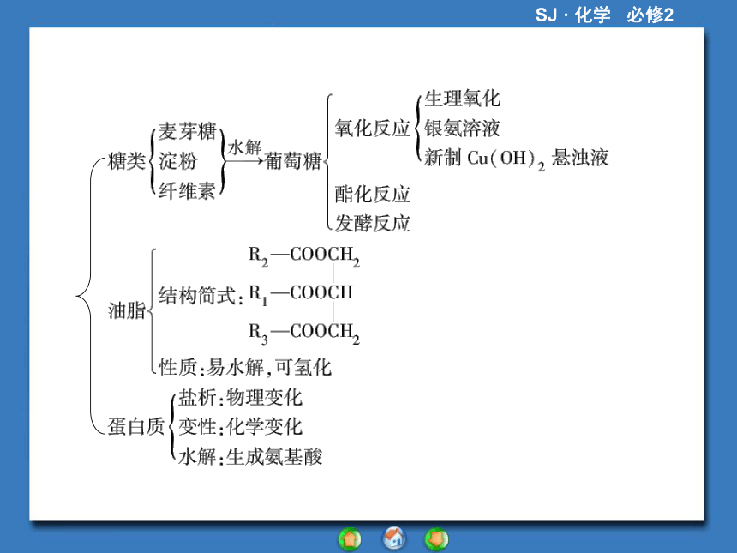Image resolution: width=737 pixels, height=553 pixels.
Task: Click the text 纤维素
Action: (x=187, y=191)
